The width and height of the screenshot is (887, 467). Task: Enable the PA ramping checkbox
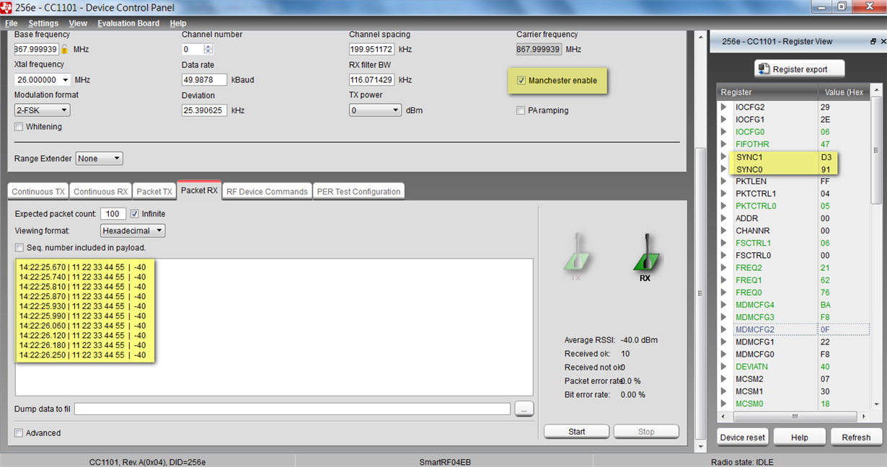[x=521, y=111]
